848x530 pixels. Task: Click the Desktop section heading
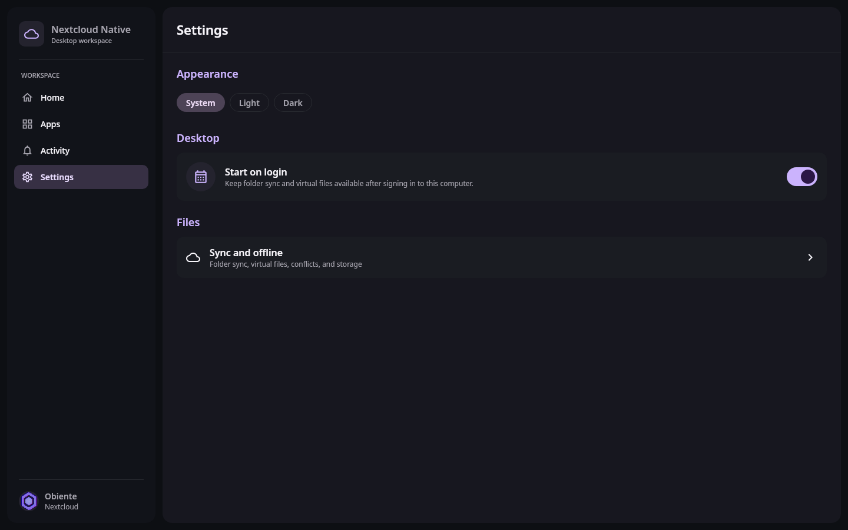point(198,138)
